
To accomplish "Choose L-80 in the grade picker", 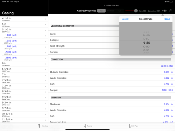I will point(146,39).
